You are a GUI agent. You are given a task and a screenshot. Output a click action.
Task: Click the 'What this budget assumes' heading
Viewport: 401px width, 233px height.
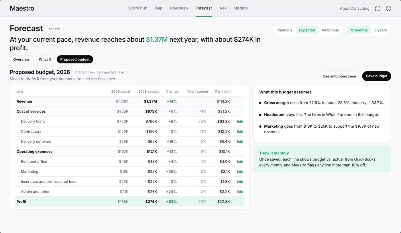pos(285,92)
